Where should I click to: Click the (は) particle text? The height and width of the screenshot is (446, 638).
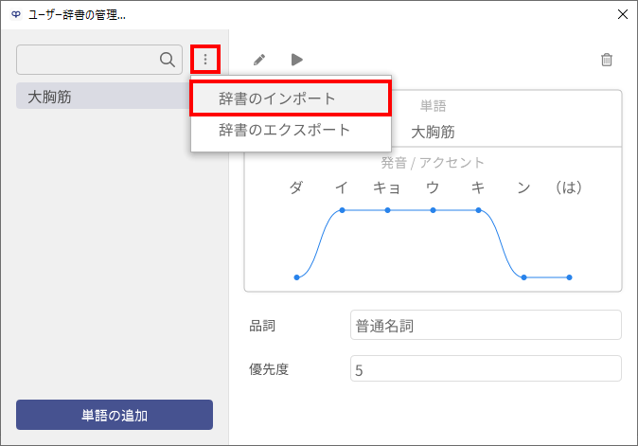click(569, 187)
